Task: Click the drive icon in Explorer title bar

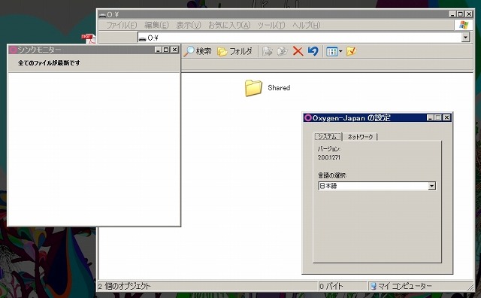Action: click(102, 15)
